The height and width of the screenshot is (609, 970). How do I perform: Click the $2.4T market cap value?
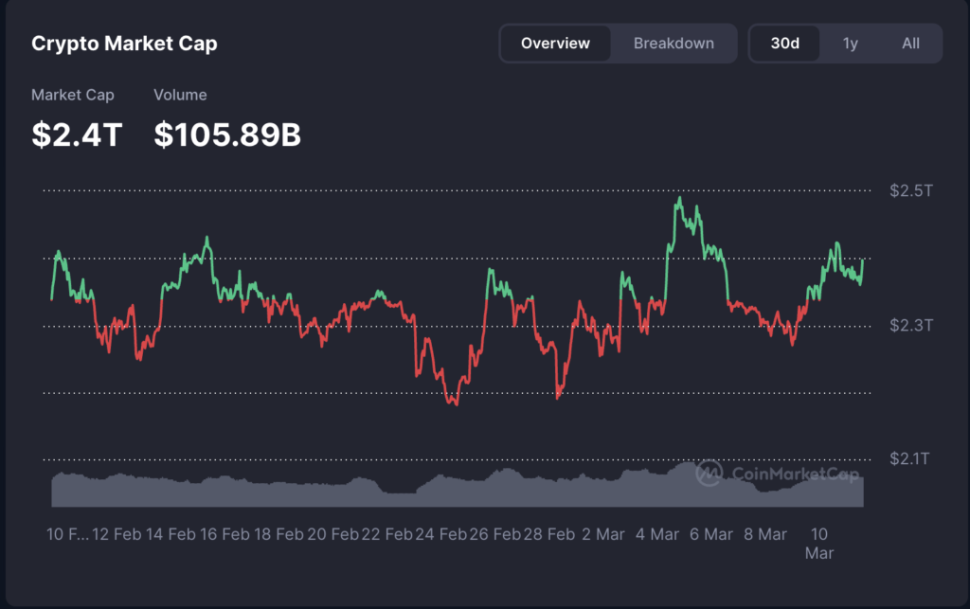point(77,134)
